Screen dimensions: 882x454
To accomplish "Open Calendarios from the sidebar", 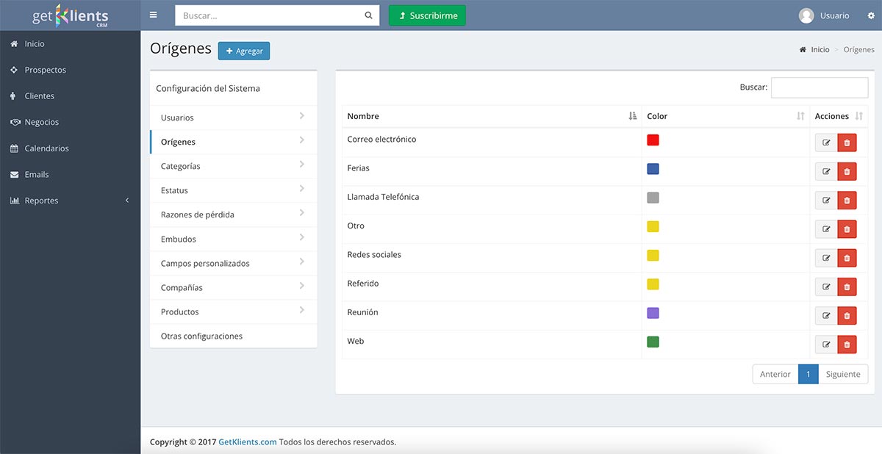I will (x=46, y=148).
